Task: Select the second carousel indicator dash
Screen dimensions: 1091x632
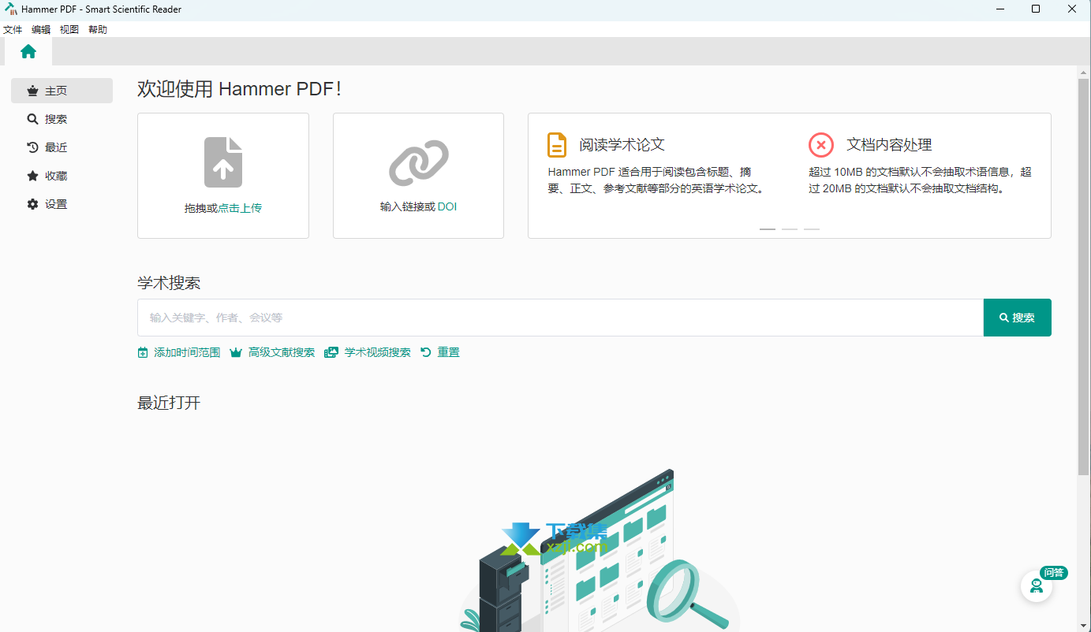Action: 790,229
